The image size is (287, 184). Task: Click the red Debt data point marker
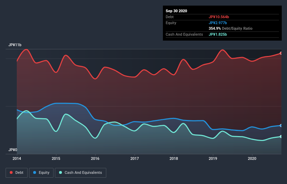(x=281, y=53)
